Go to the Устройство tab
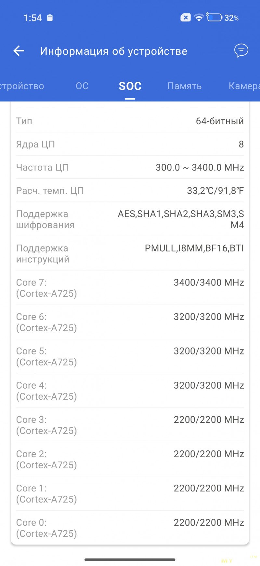Screen dimensions: 260x566 [22, 86]
